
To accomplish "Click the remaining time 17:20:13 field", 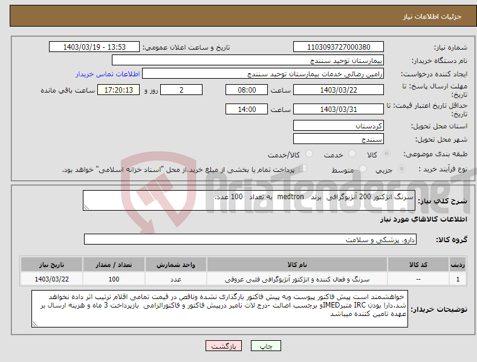I will [118, 90].
